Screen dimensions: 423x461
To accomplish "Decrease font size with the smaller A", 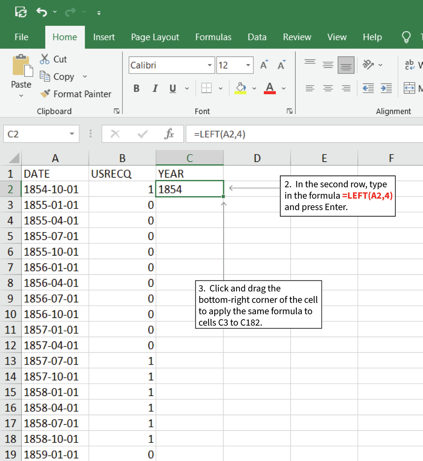I will (x=281, y=65).
